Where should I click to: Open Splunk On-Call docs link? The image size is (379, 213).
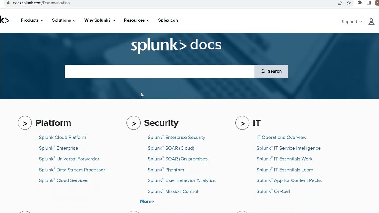[x=273, y=191]
